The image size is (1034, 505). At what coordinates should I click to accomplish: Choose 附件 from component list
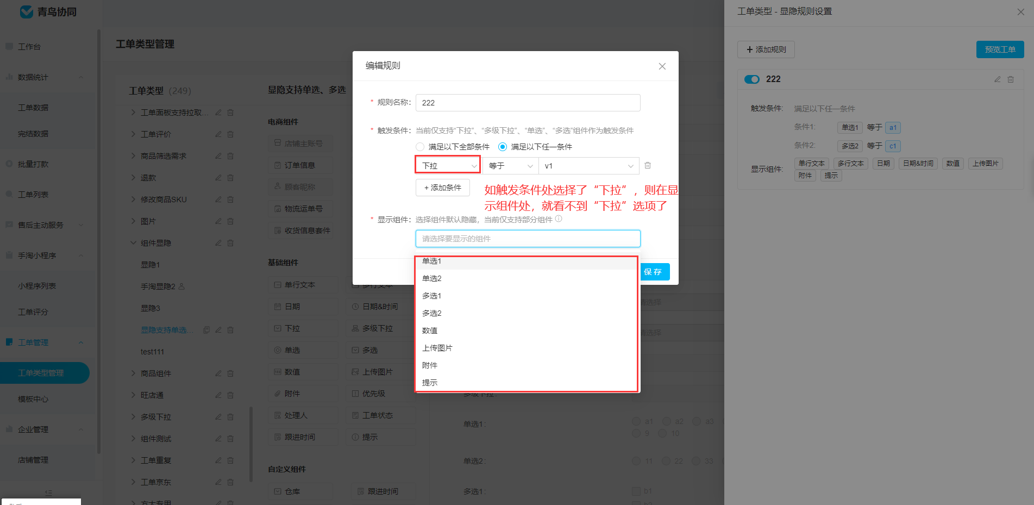[x=528, y=365]
